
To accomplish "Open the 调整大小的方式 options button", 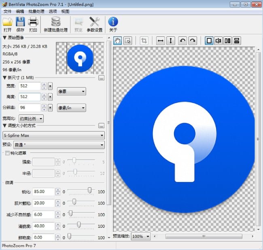I will [x=101, y=126].
